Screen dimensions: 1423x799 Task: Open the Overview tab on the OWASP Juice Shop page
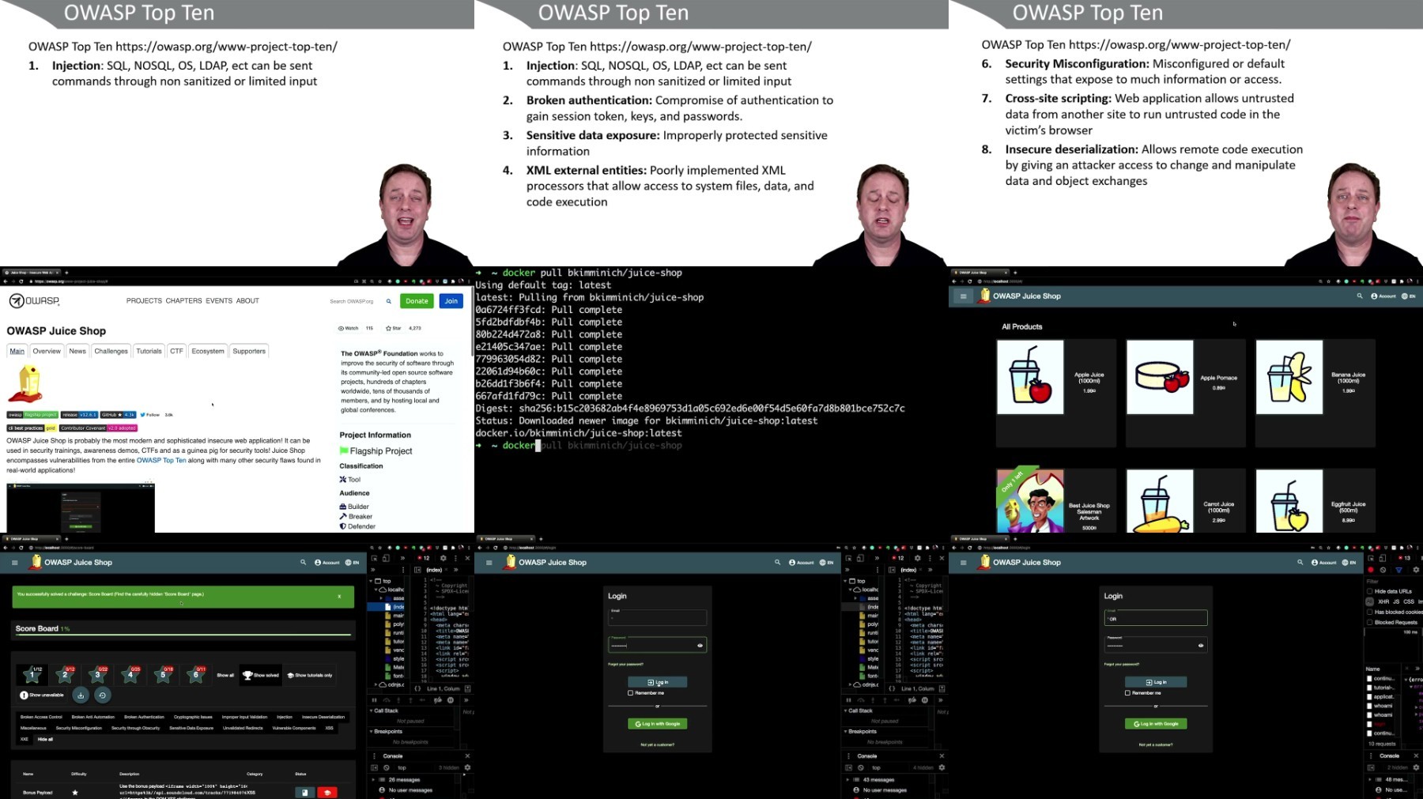pos(47,351)
